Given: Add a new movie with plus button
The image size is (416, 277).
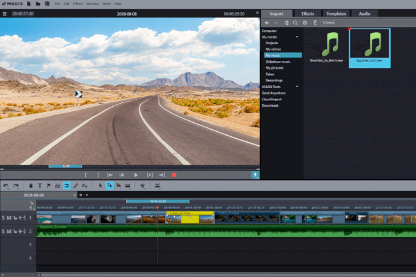Looking at the screenshot, I should tap(81, 195).
